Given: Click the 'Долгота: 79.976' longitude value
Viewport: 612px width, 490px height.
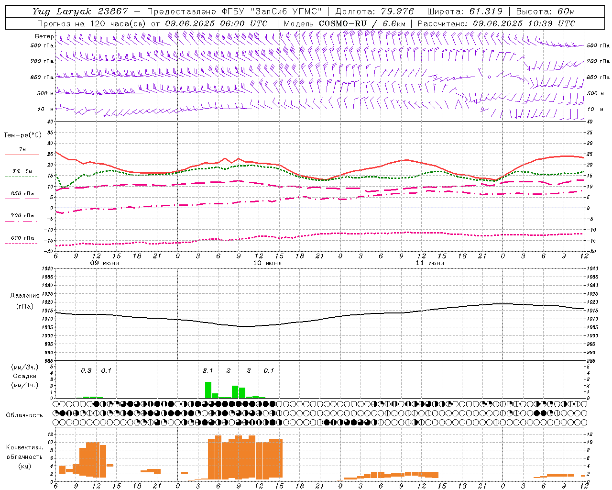Looking at the screenshot, I should 374,11.
